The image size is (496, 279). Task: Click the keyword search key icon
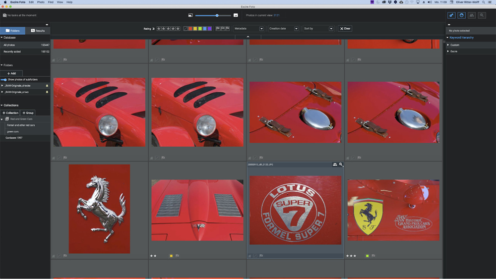point(451,15)
